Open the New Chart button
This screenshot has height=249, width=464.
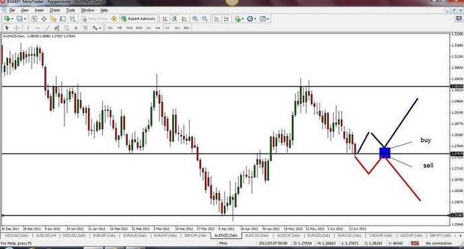click(x=7, y=19)
